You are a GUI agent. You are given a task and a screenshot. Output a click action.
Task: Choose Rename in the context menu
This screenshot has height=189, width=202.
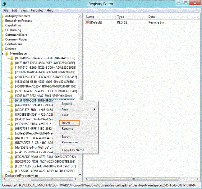(67, 129)
